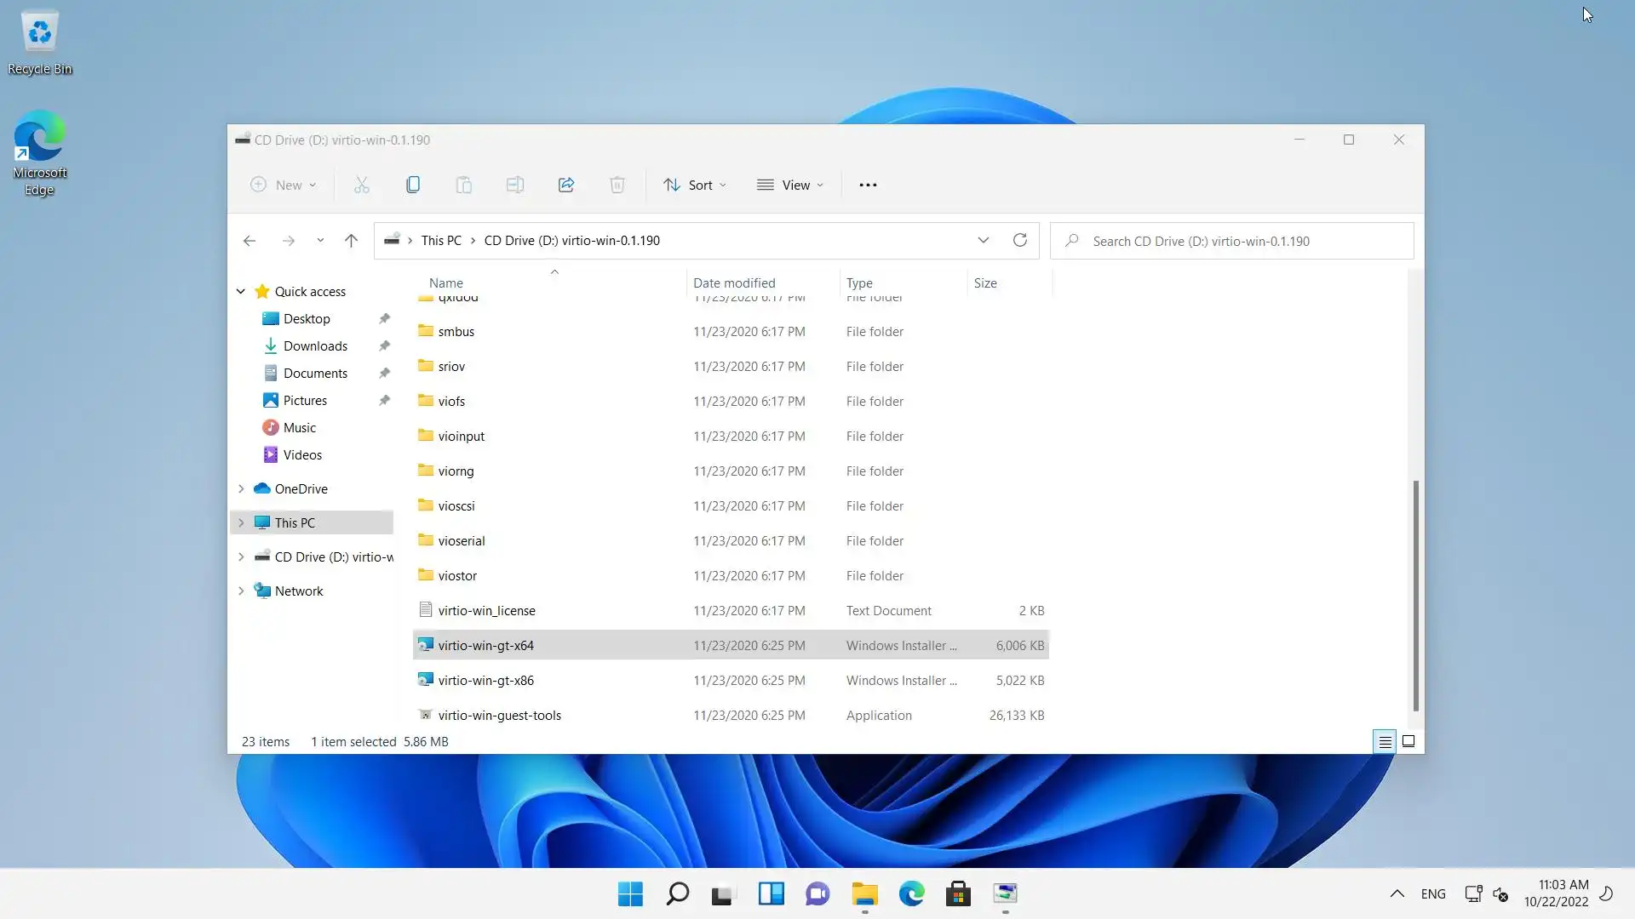Open the Sort dropdown menu
1635x919 pixels.
click(x=695, y=185)
